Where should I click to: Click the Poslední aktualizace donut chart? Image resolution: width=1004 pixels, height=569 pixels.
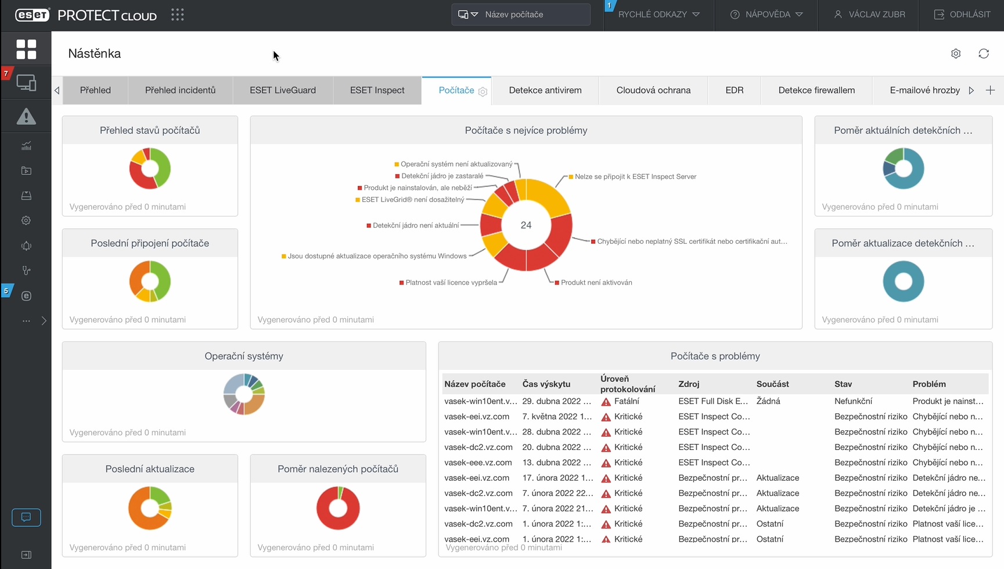[150, 507]
